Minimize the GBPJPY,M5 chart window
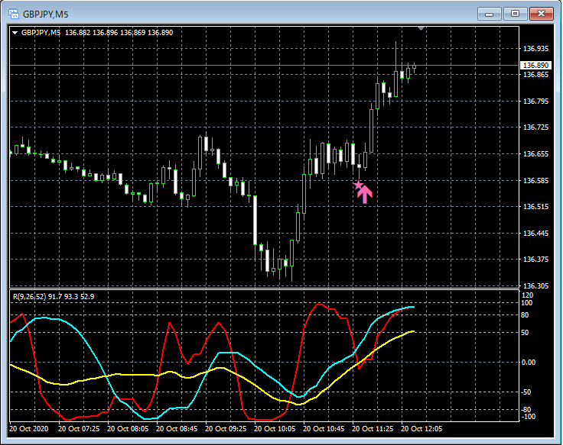The image size is (563, 445). coord(489,14)
